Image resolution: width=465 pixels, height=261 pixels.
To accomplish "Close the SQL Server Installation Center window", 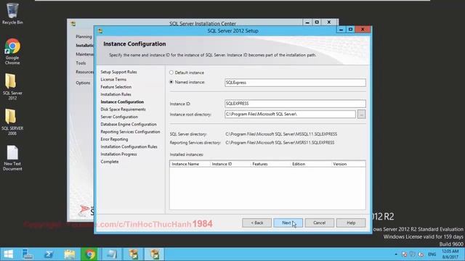I will (x=329, y=22).
